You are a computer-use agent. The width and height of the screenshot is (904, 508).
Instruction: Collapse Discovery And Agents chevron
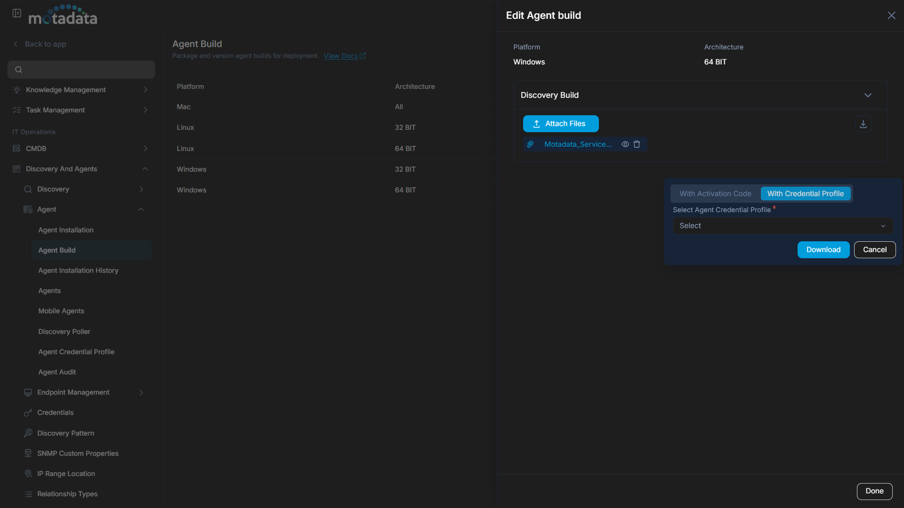[x=145, y=169]
